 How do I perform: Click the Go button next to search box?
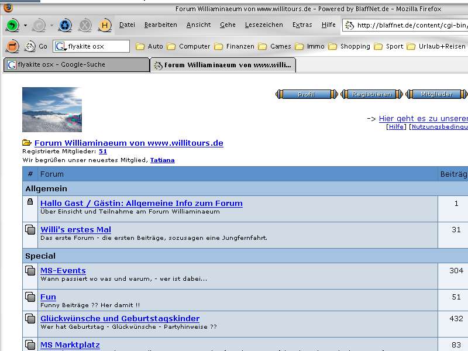36,47
